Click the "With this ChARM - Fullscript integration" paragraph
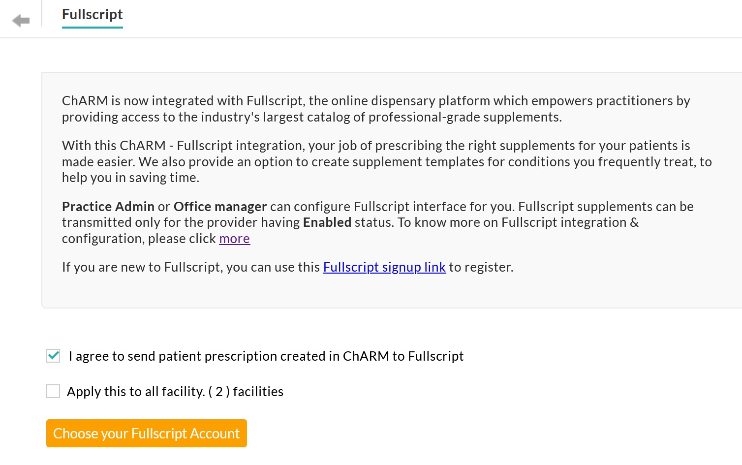The image size is (742, 465). pos(375,146)
